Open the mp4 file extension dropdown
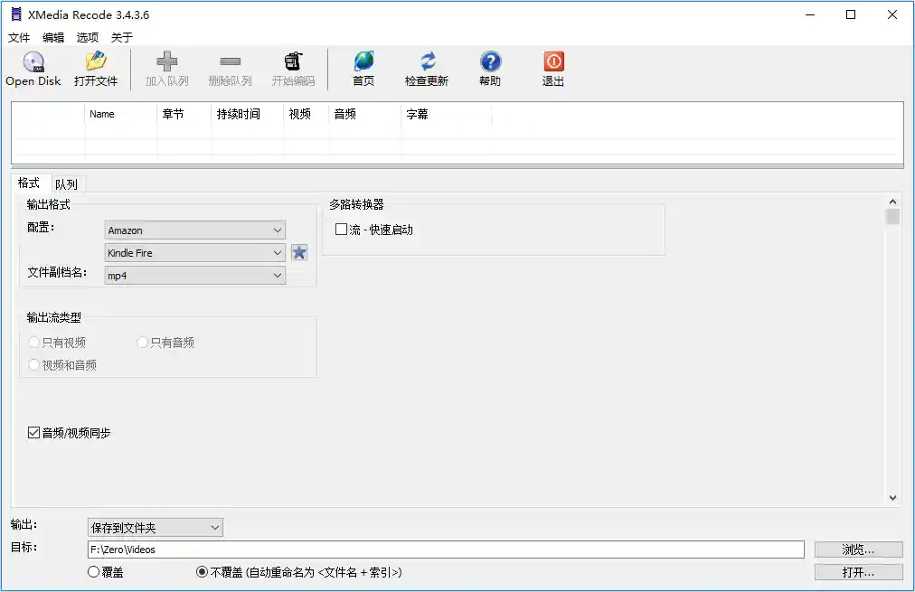 [195, 276]
